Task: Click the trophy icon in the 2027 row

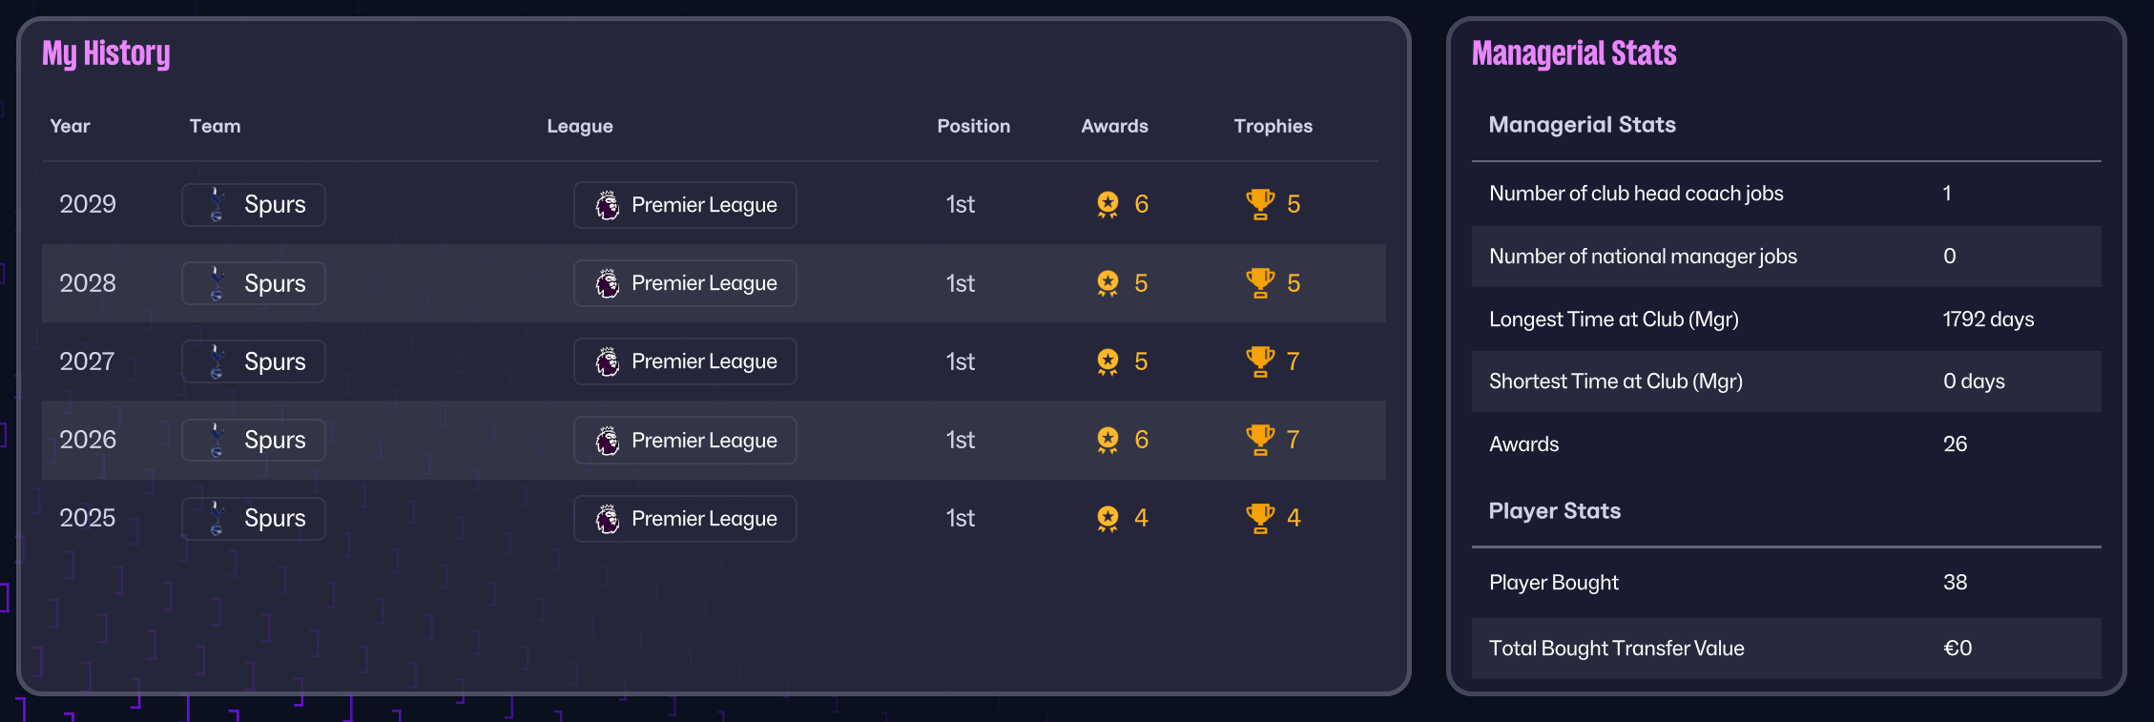Action: [1260, 361]
